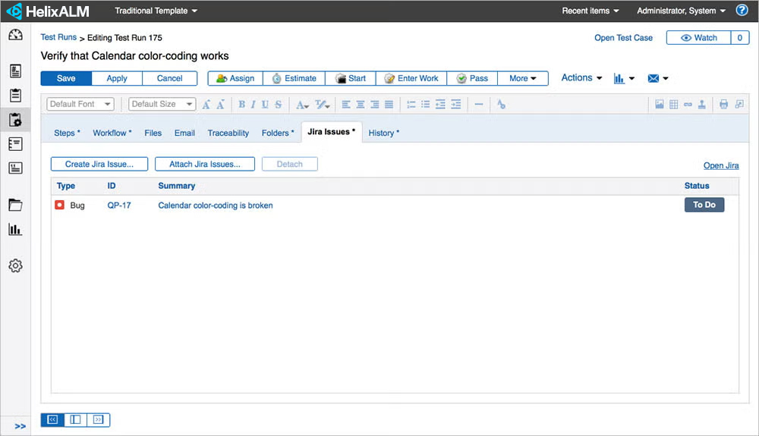Expand the sidebar with double arrow
Viewport: 759px width, 436px height.
click(20, 426)
